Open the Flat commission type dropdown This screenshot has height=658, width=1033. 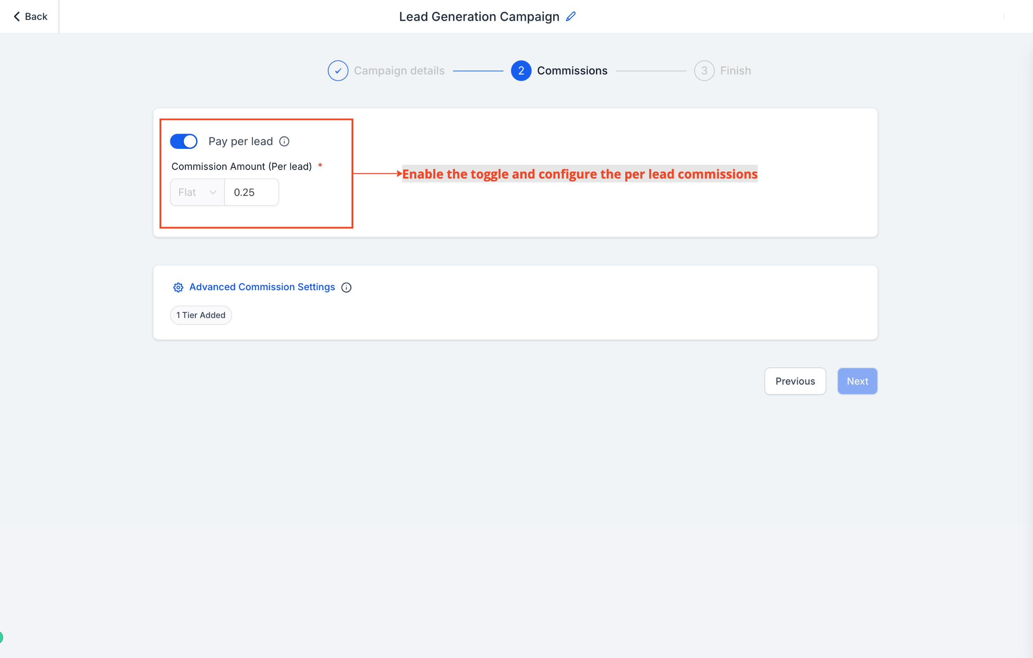(x=197, y=193)
